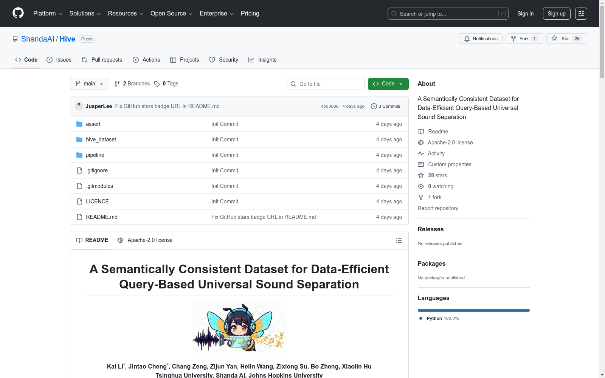The width and height of the screenshot is (605, 378).
Task: Click the assert folder icon
Action: 79,124
